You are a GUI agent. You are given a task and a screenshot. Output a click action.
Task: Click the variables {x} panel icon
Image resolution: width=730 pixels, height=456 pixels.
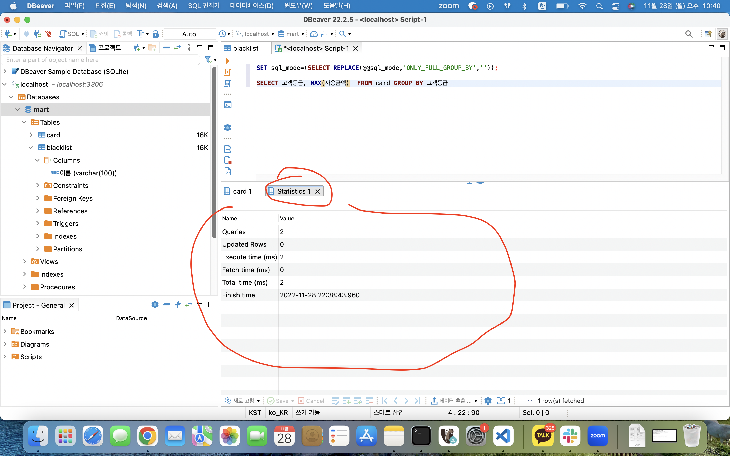coord(227,172)
